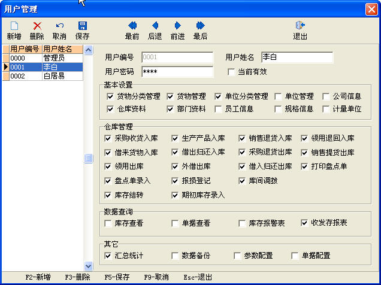The image size is (381, 285).
Task: Jump to first record with 最前
Action: [132, 26]
